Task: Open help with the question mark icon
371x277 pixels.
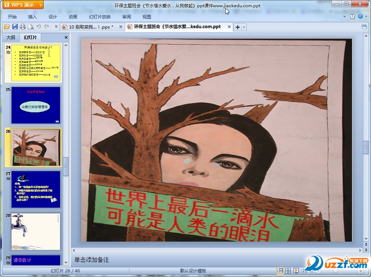Action: coord(361,16)
